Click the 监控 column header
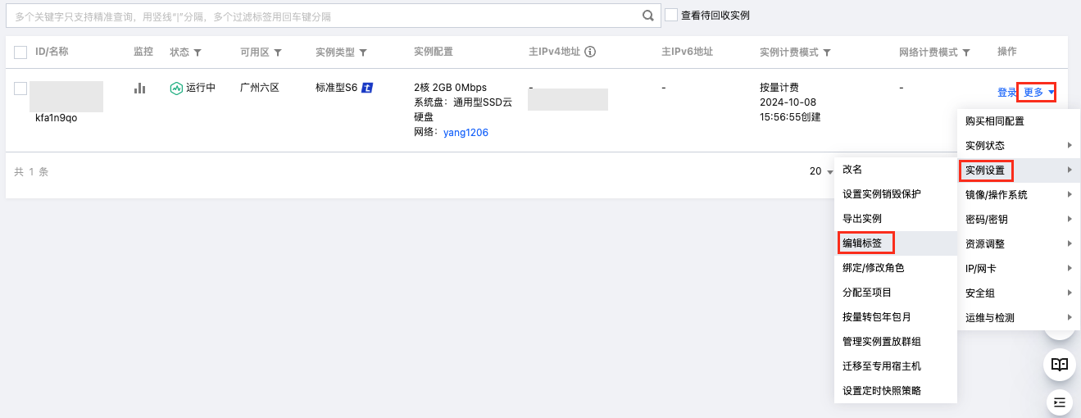Image resolution: width=1081 pixels, height=418 pixels. point(143,52)
